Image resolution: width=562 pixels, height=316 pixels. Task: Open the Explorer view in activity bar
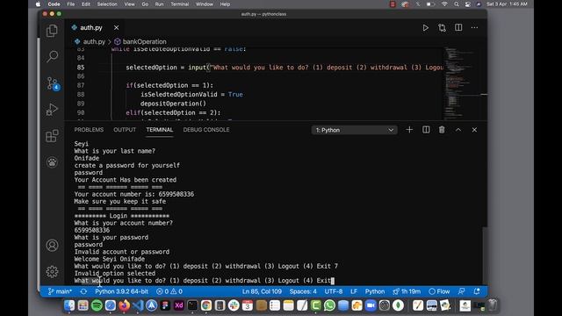coord(52,31)
